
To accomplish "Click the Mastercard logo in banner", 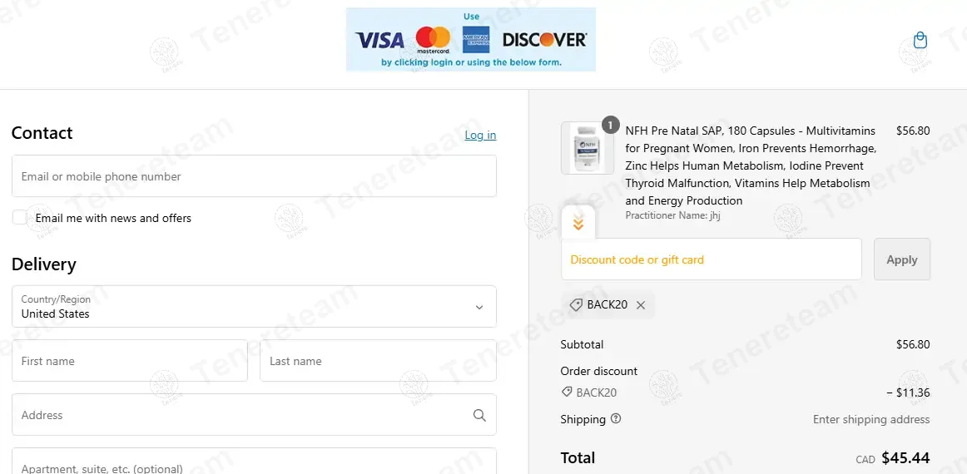I will tap(433, 39).
